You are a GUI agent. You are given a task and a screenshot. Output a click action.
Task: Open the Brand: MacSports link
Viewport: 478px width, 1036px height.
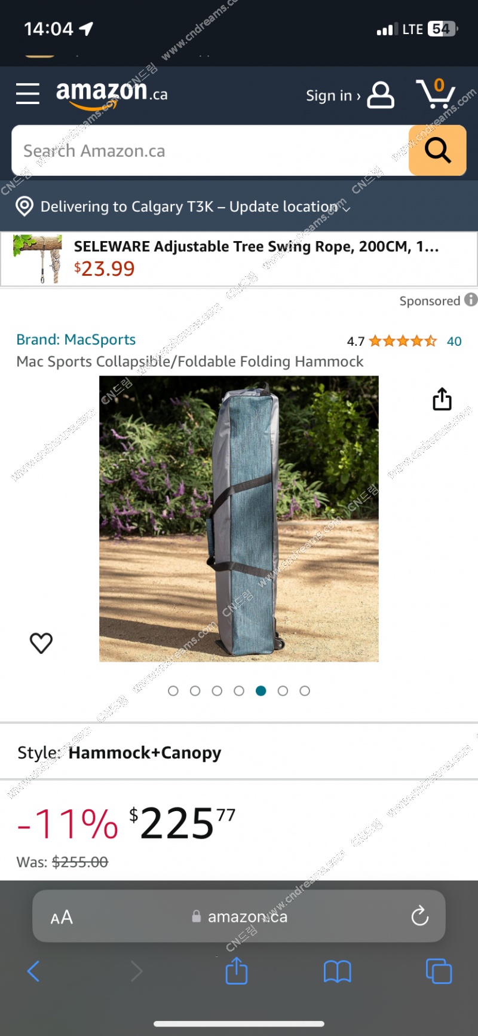click(x=76, y=339)
